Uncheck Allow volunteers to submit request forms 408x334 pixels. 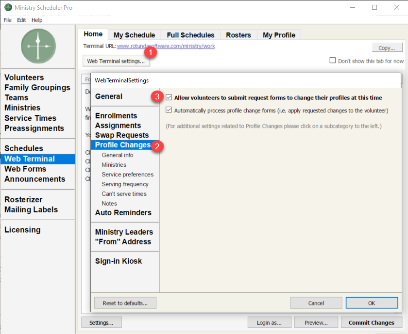(169, 97)
